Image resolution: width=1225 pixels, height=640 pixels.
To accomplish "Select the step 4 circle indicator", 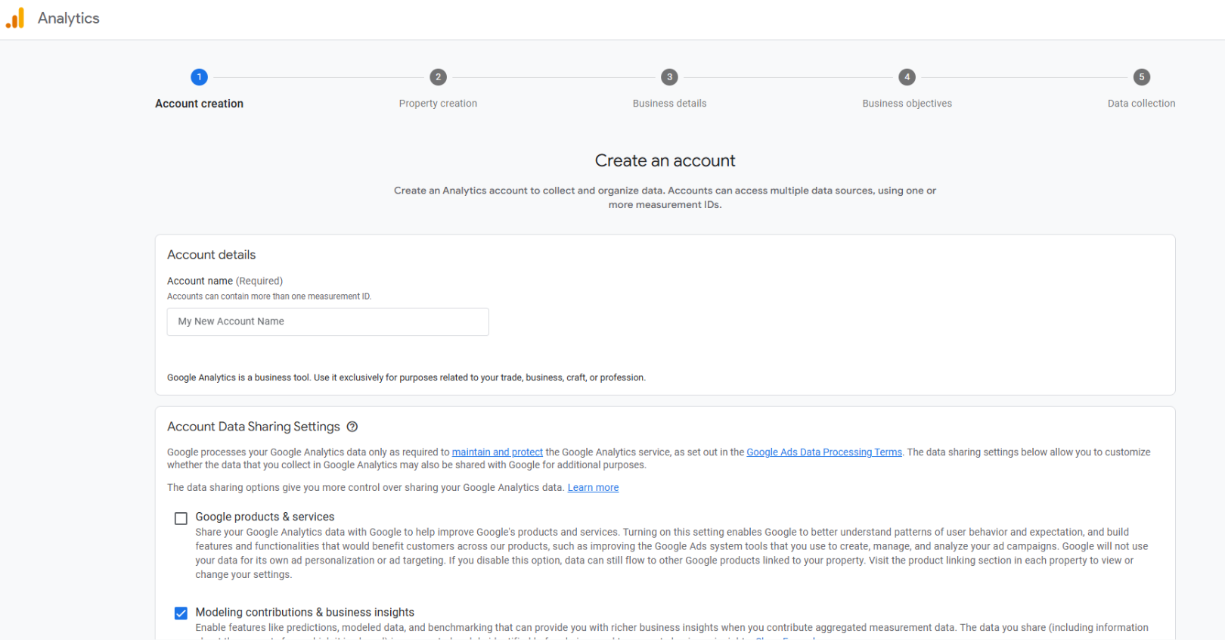I will [907, 77].
